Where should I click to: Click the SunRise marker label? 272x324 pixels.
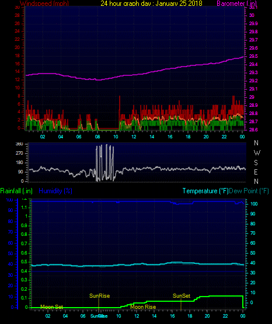tap(99, 296)
